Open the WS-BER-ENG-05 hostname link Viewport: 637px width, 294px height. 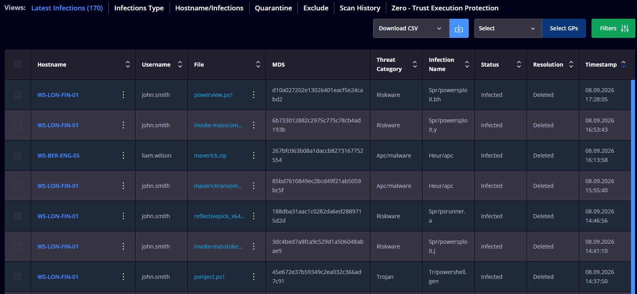[x=59, y=156]
